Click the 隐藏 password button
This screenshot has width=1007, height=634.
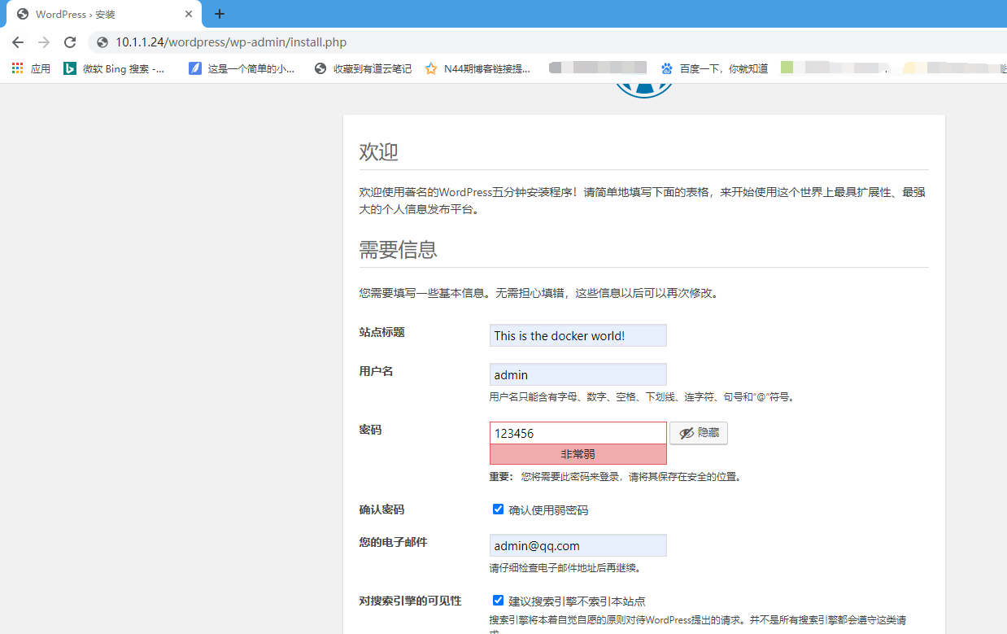699,433
